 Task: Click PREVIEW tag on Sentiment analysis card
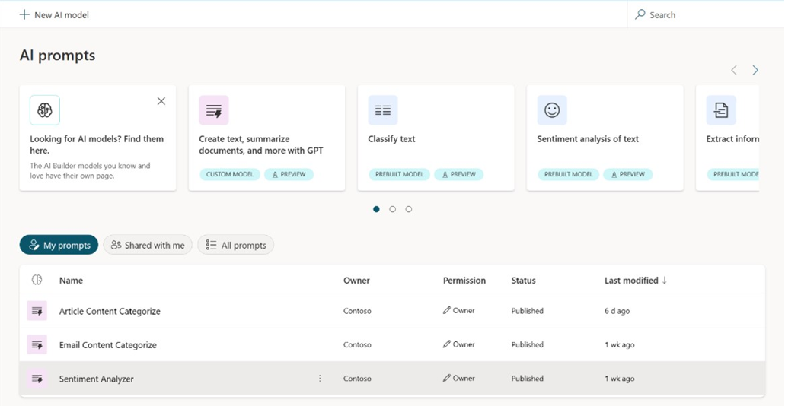[628, 175]
